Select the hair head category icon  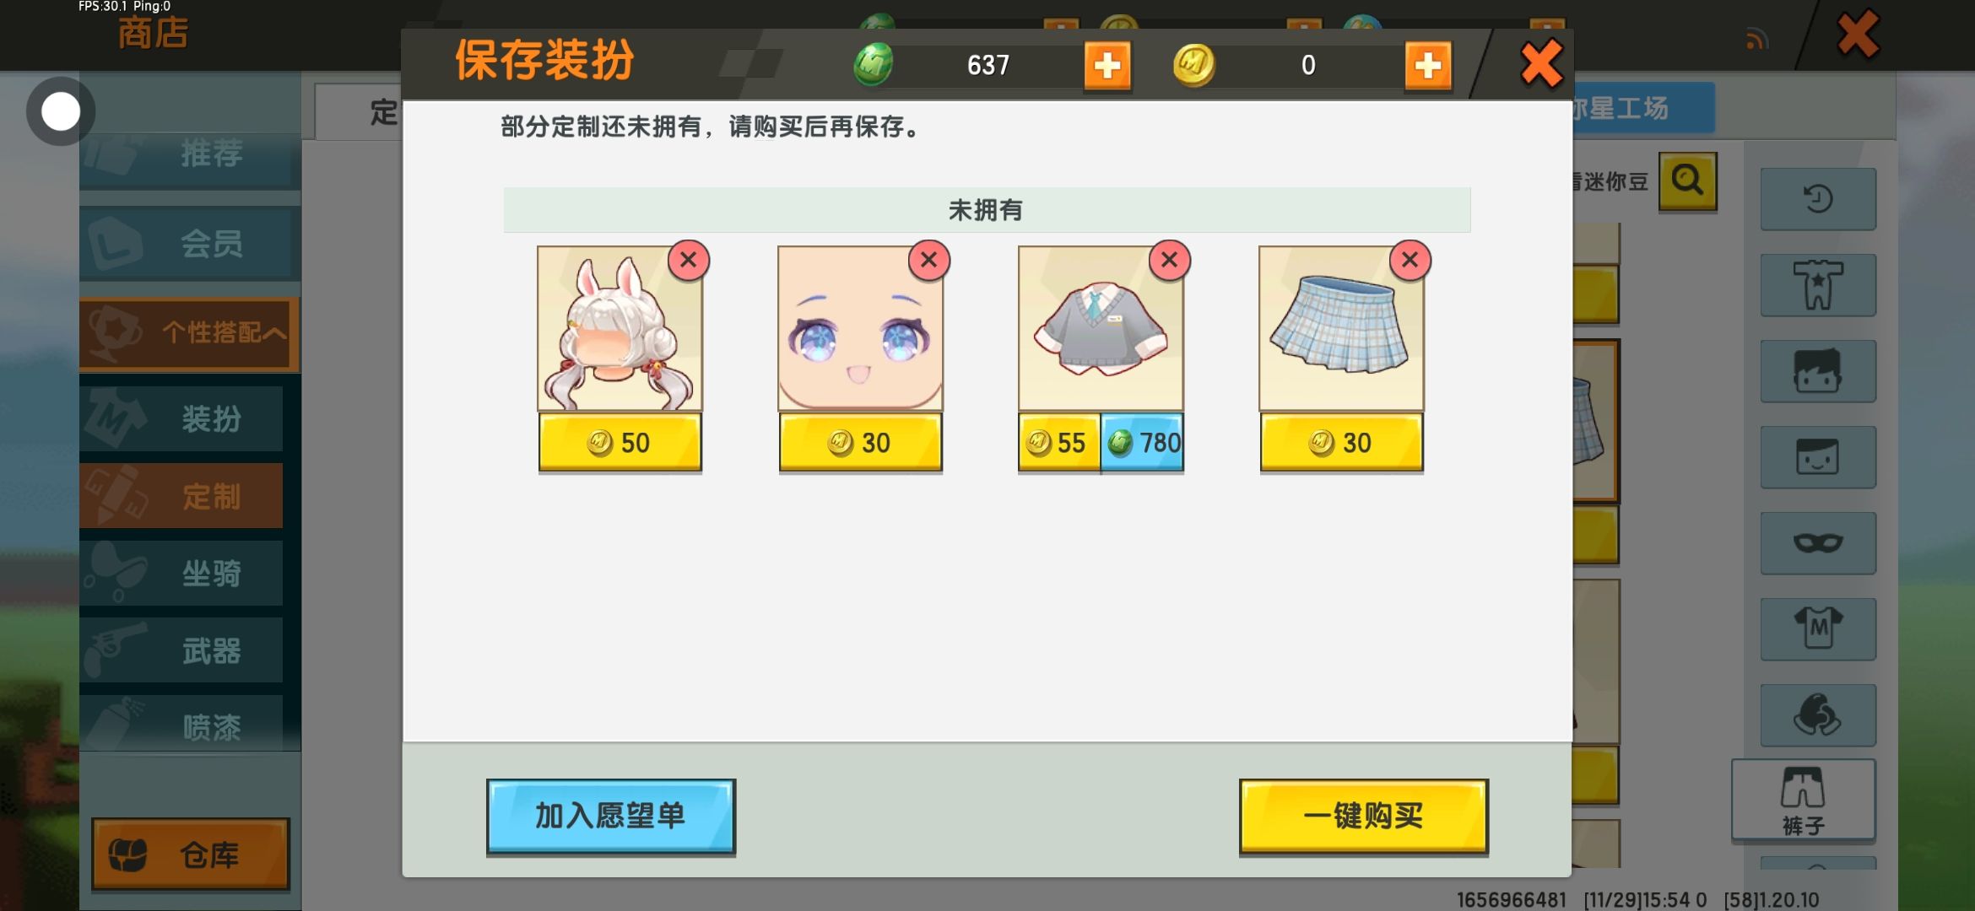[1818, 371]
